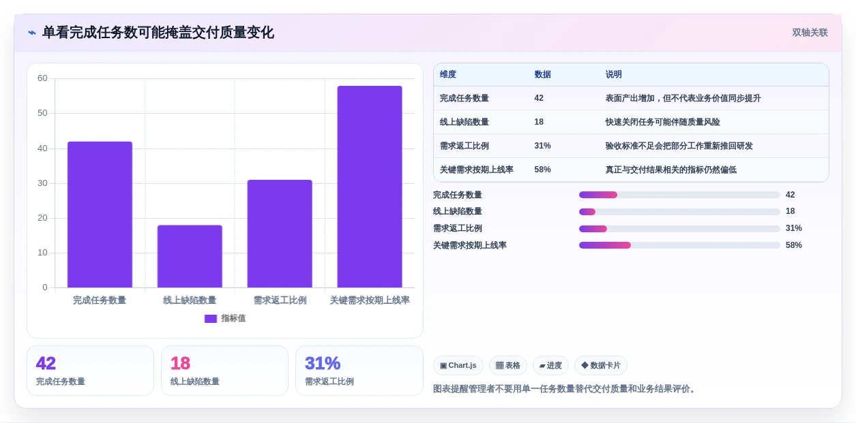Click progress label 关键需求按期上线率

(x=470, y=245)
